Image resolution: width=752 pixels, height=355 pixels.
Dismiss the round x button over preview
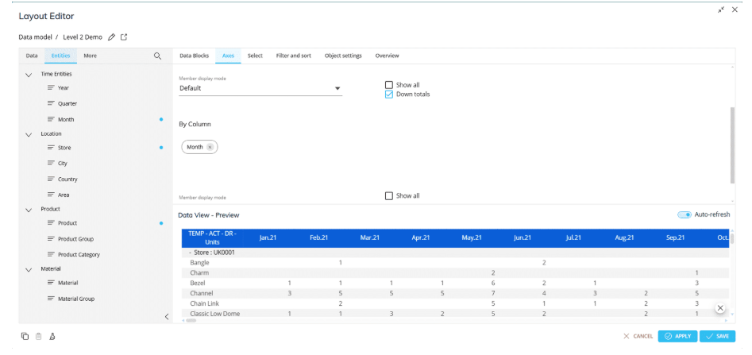(x=720, y=308)
